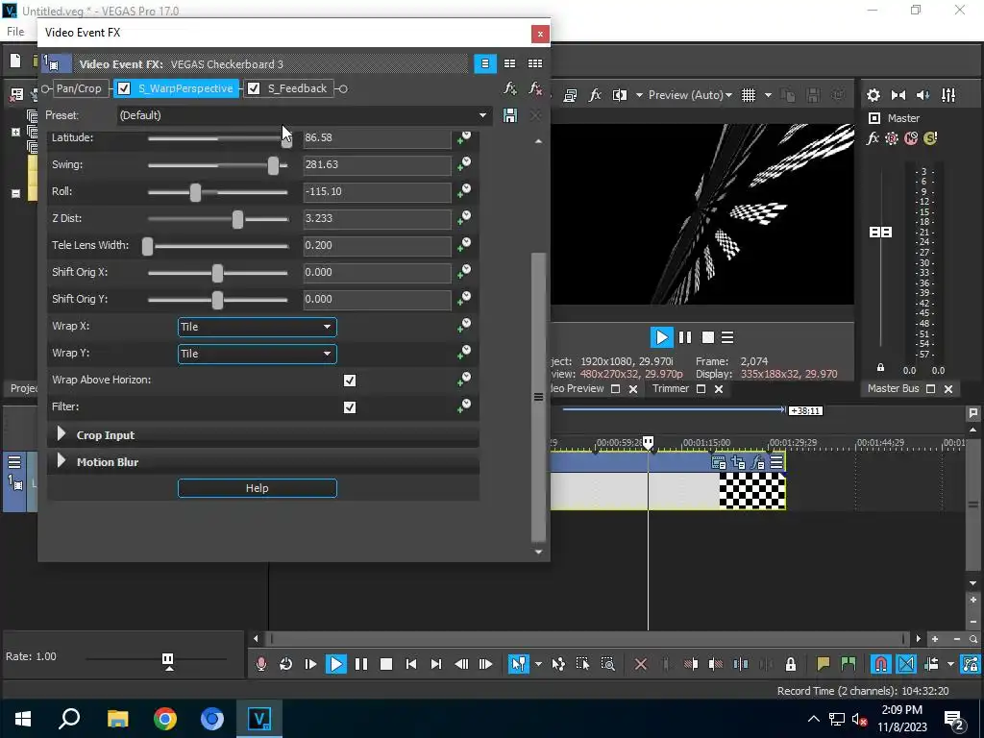Click the Z Dist slider handle
The width and height of the screenshot is (984, 738).
tap(237, 219)
